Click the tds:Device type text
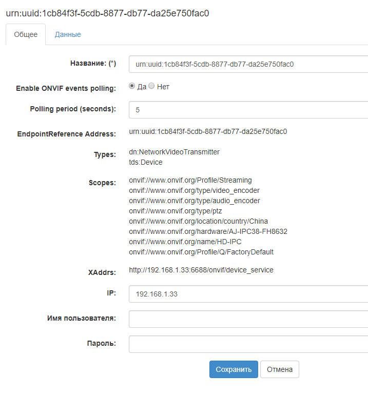 coord(145,162)
